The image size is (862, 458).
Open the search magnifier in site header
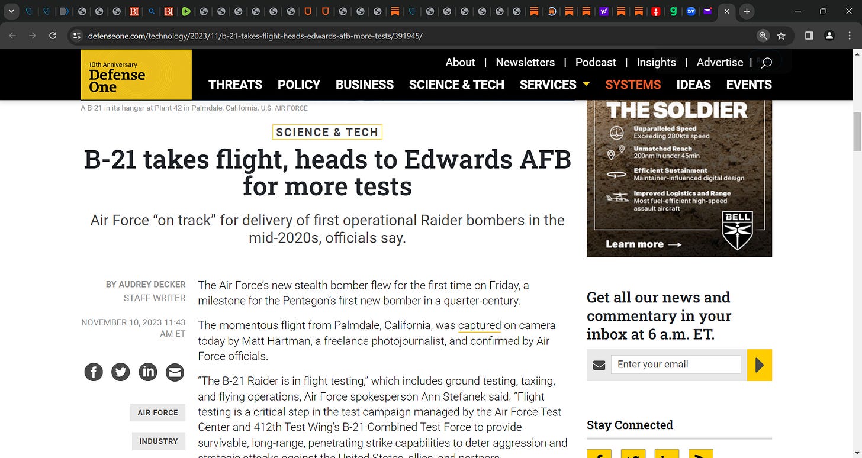click(766, 62)
